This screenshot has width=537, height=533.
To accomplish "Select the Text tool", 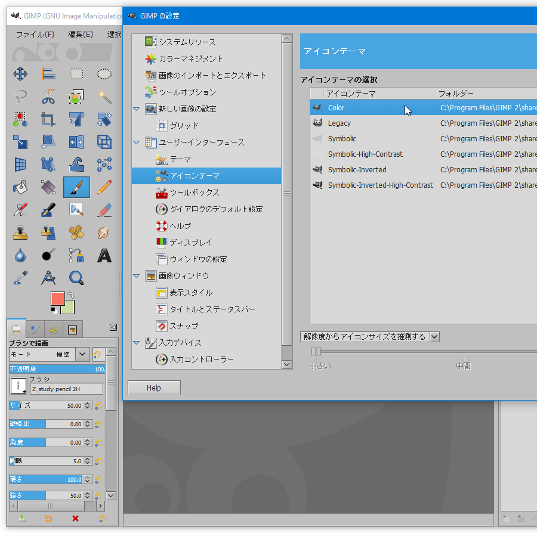I will (x=104, y=255).
